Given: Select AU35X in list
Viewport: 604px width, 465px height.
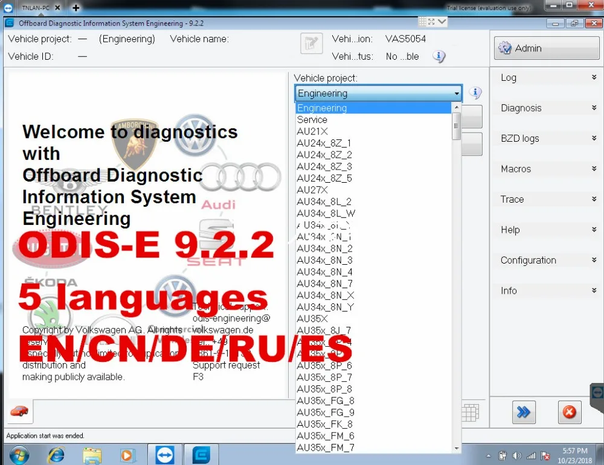Looking at the screenshot, I should pos(373,319).
